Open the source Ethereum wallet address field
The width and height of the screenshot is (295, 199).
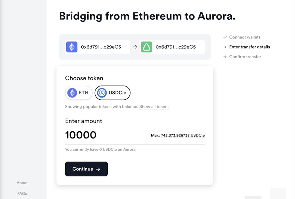(x=97, y=47)
